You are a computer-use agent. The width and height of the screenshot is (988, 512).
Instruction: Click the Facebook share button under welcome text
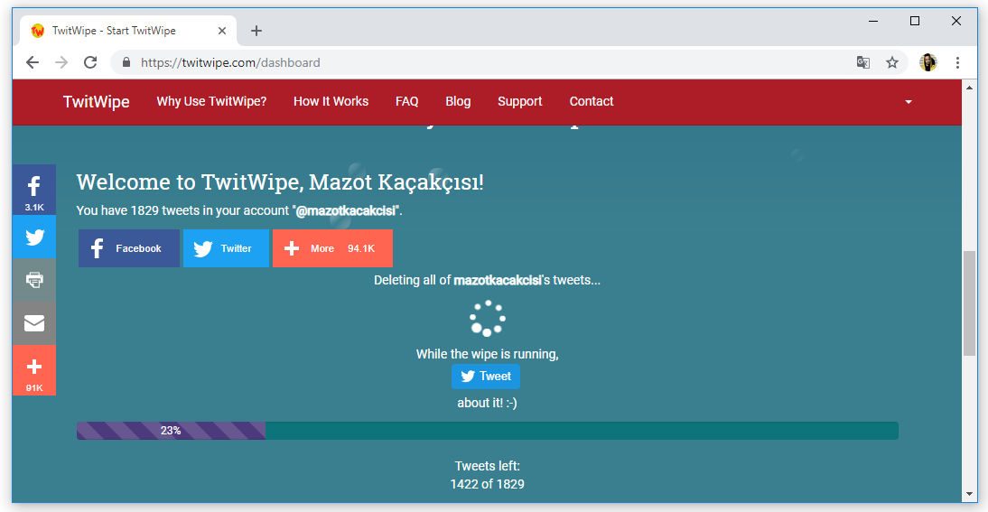coord(128,248)
